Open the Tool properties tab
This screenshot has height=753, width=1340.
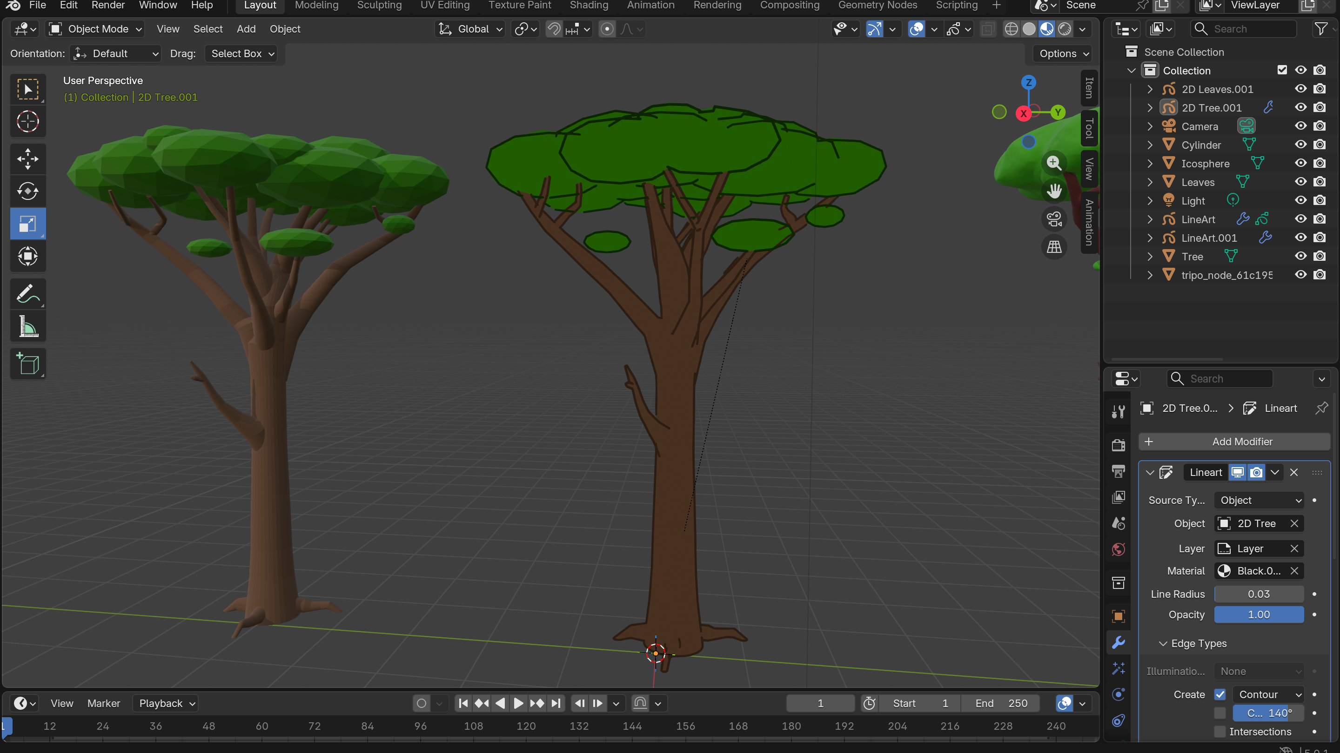[x=1119, y=411]
